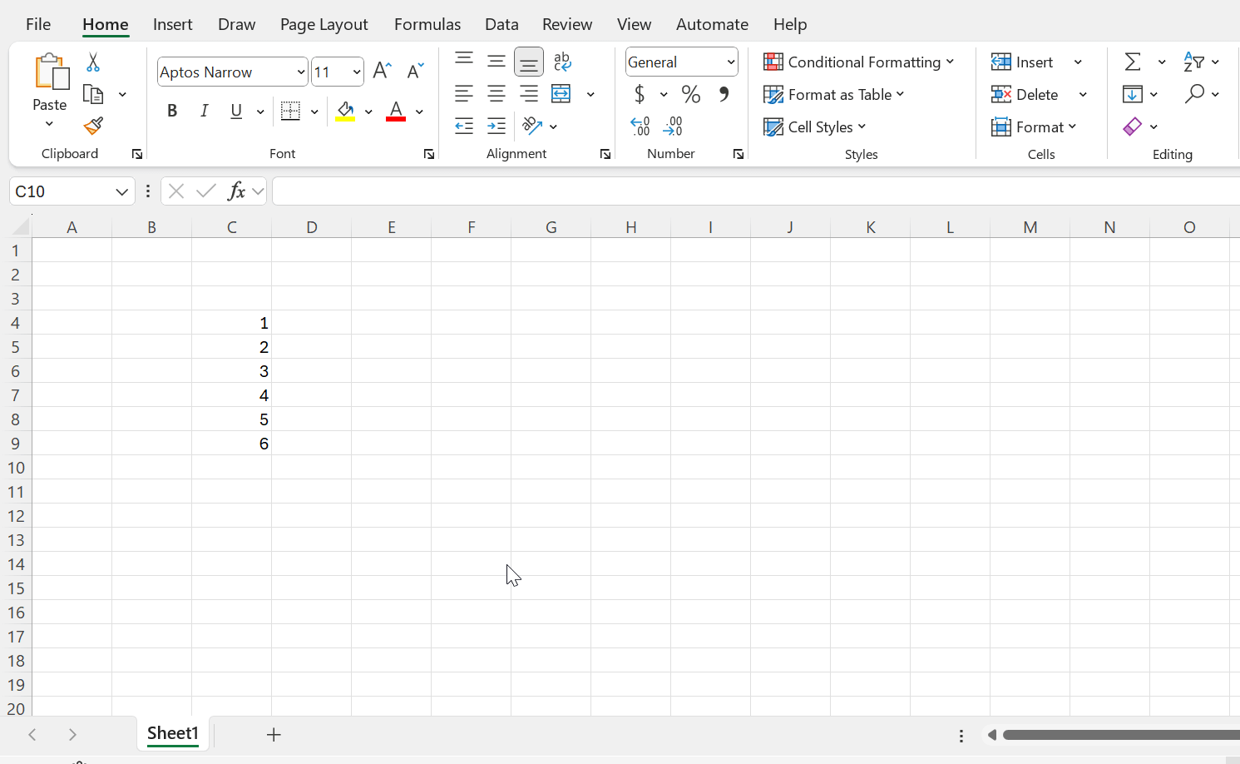Click the AutoSum sigma icon
Viewport: 1240px width, 764px height.
click(x=1133, y=62)
